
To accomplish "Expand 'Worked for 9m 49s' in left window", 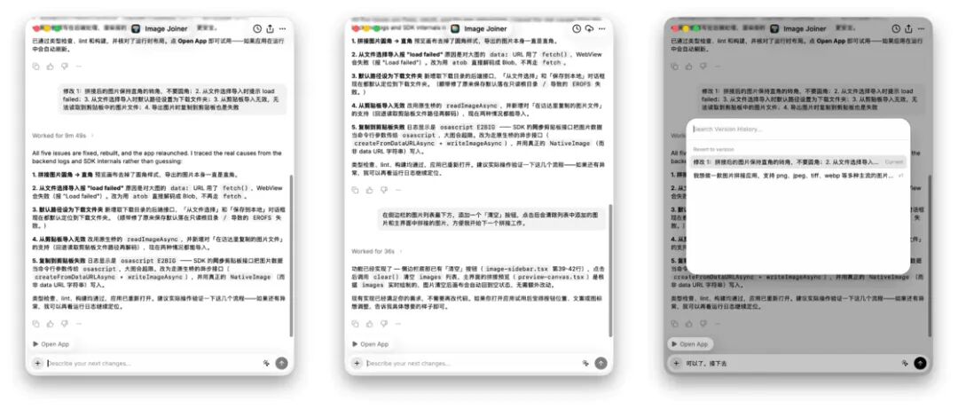I will click(x=64, y=136).
